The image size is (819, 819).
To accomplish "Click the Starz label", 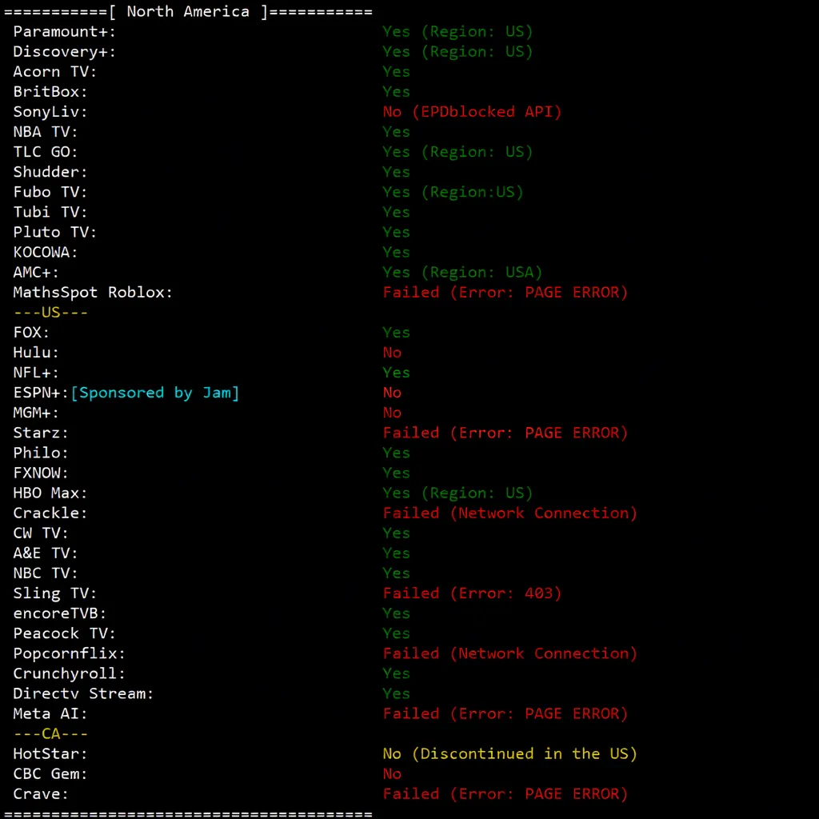I will [41, 433].
